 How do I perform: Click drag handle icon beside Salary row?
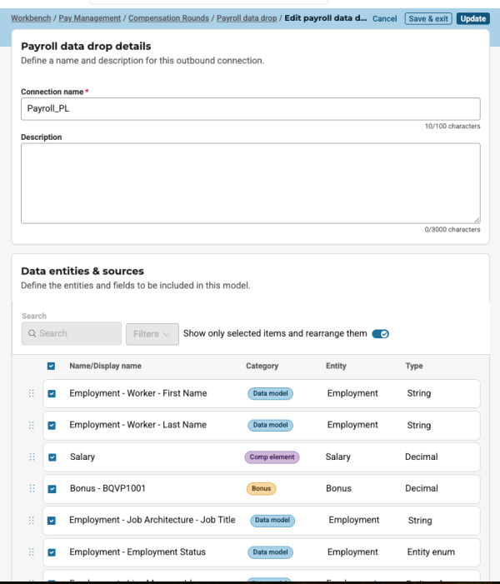tap(32, 457)
